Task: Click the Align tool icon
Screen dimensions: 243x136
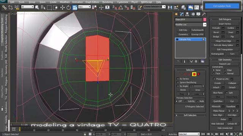Action: tap(176, 7)
